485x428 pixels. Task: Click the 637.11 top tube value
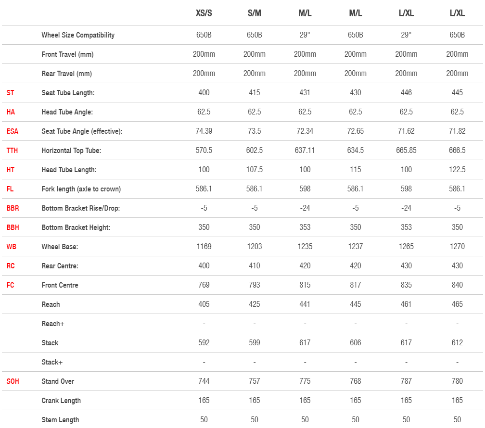tap(305, 151)
